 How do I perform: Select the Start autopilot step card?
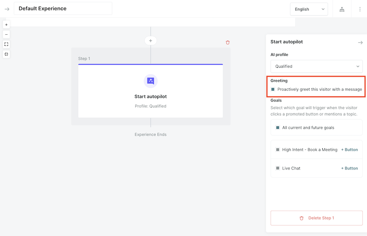151,91
